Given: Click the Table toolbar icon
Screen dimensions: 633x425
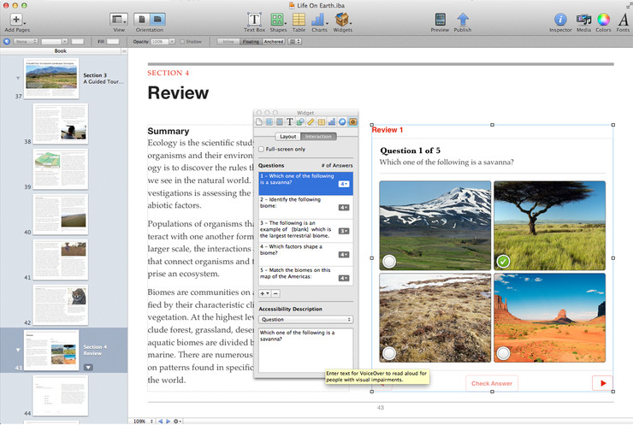Looking at the screenshot, I should click(299, 19).
